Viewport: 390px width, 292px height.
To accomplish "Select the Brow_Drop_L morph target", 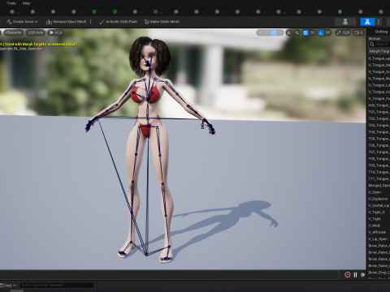I will (x=379, y=273).
